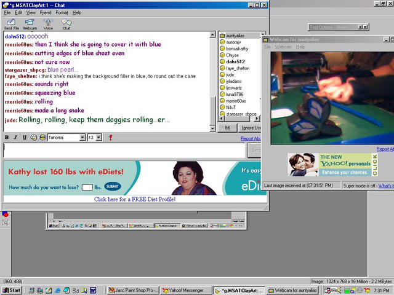Click the Ignore User button
The height and width of the screenshot is (295, 394).
coord(249,128)
